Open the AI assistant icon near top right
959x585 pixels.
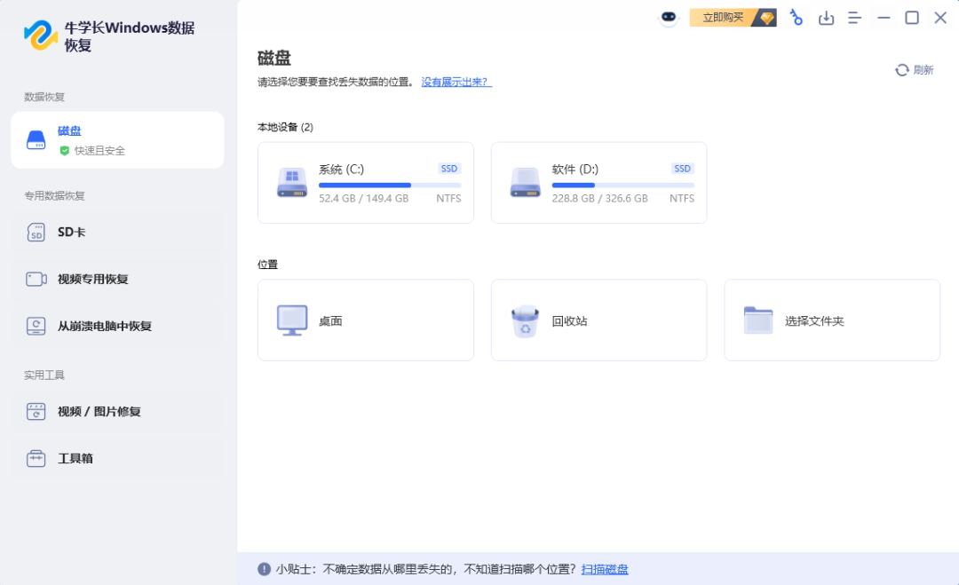point(670,16)
